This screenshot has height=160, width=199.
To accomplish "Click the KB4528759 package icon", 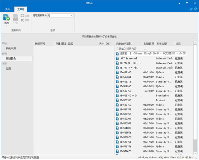I will [x=117, y=91].
